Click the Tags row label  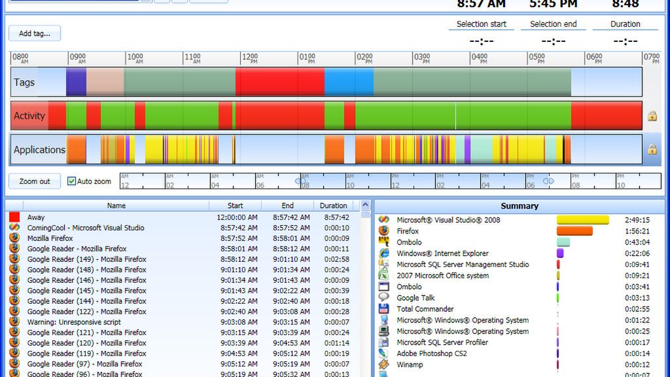[24, 82]
